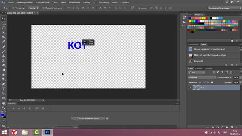The image size is (242, 136).
Task: Open layer styles fx menu
Action: [213, 127]
